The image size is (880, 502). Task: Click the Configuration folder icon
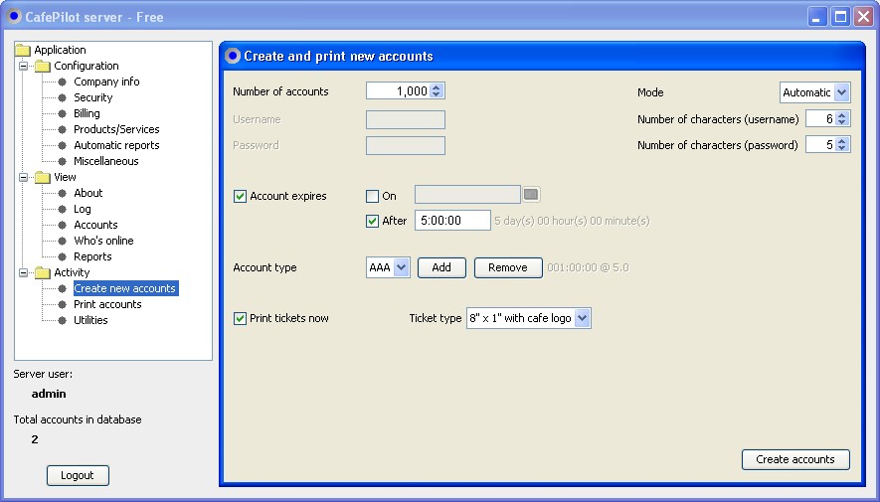[43, 67]
